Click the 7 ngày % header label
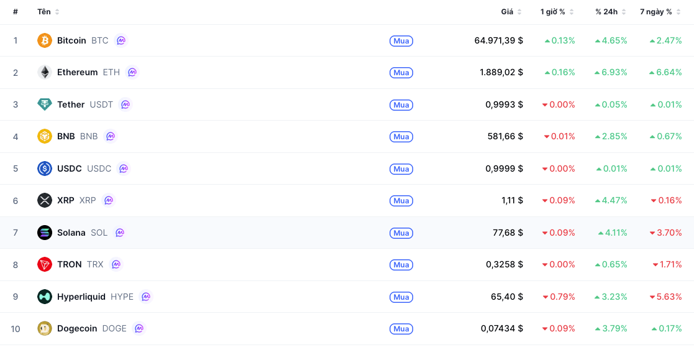This screenshot has width=694, height=347. coord(656,12)
